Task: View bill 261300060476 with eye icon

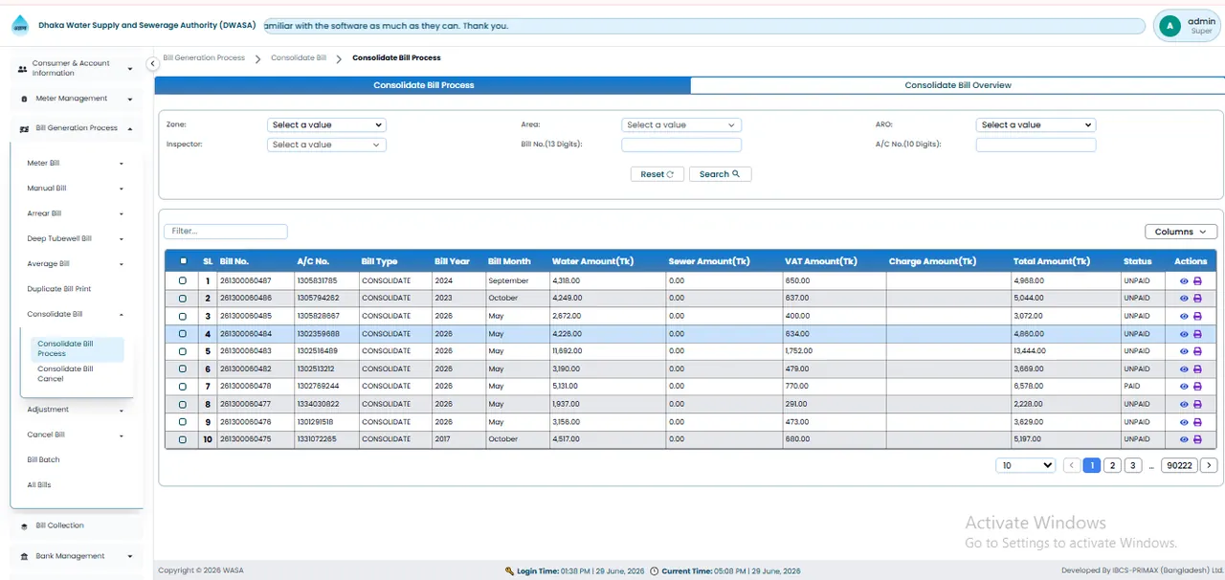Action: (x=1184, y=422)
